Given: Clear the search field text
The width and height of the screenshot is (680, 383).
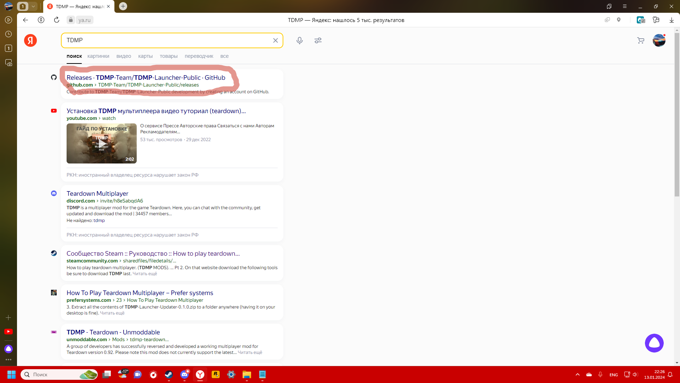Looking at the screenshot, I should click(x=275, y=40).
